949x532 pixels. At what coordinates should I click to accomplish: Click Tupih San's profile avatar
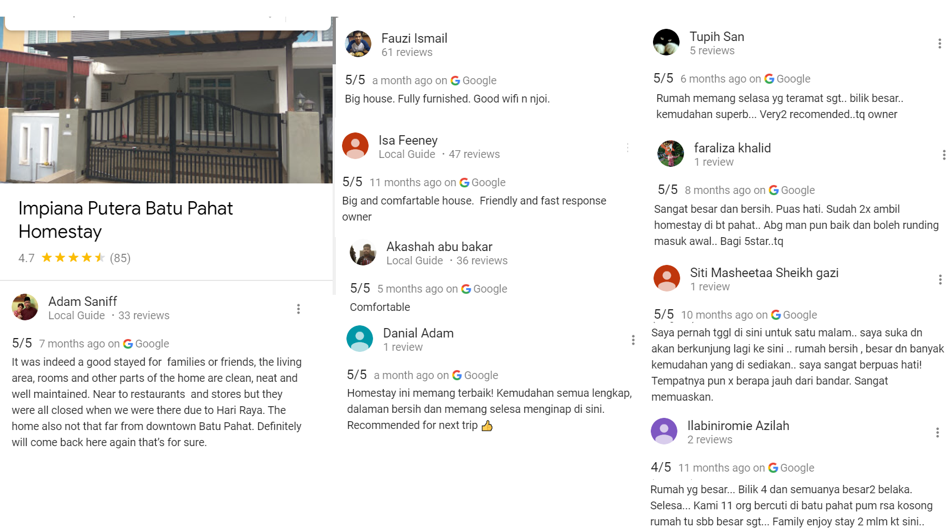666,42
